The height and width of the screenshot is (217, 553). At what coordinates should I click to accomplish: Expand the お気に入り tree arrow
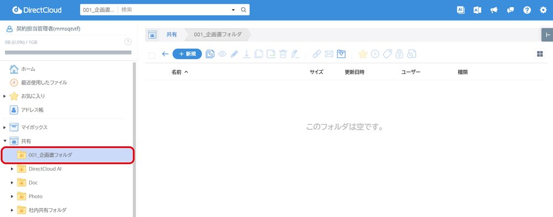pos(4,96)
